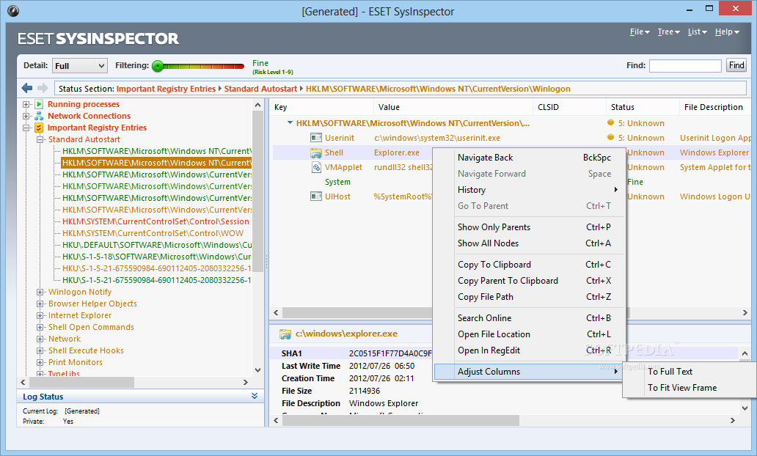The width and height of the screenshot is (757, 456).
Task: Collapse the Log Status panel chevron
Action: click(255, 396)
